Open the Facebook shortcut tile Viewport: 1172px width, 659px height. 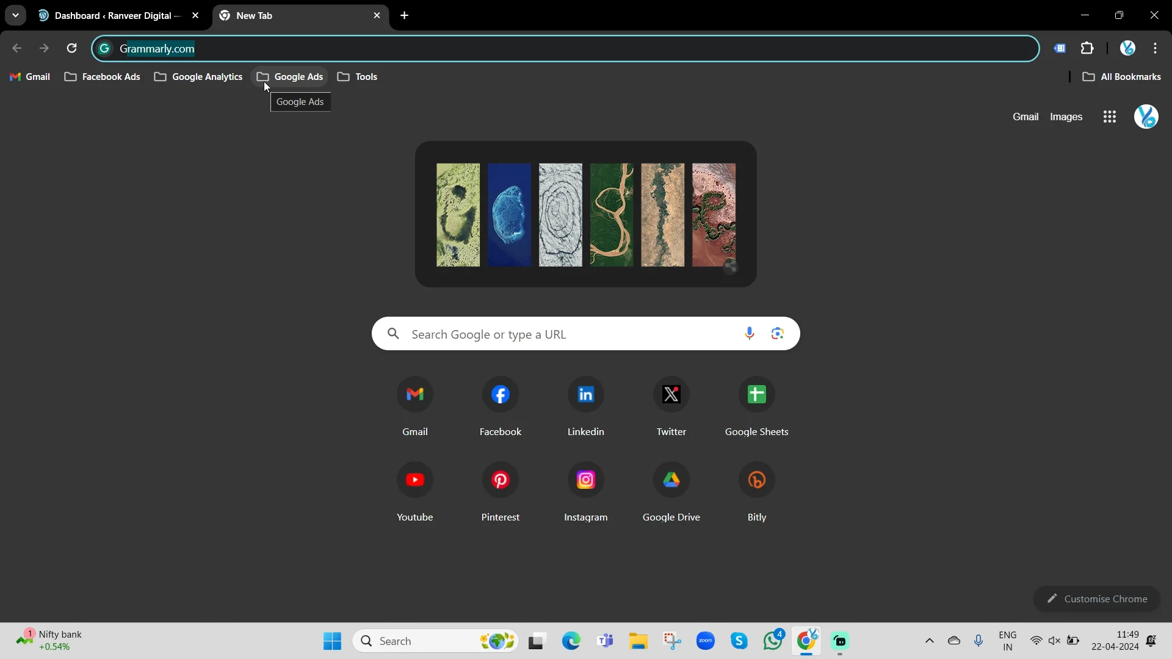[x=501, y=406]
